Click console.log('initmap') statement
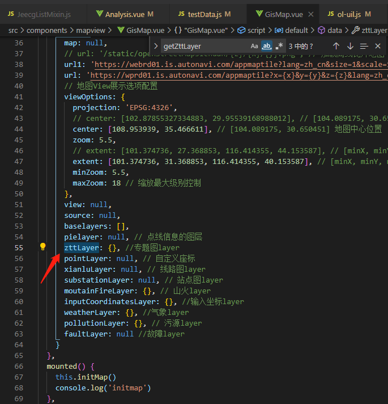Screen dimensions: 388x404 click(x=103, y=388)
